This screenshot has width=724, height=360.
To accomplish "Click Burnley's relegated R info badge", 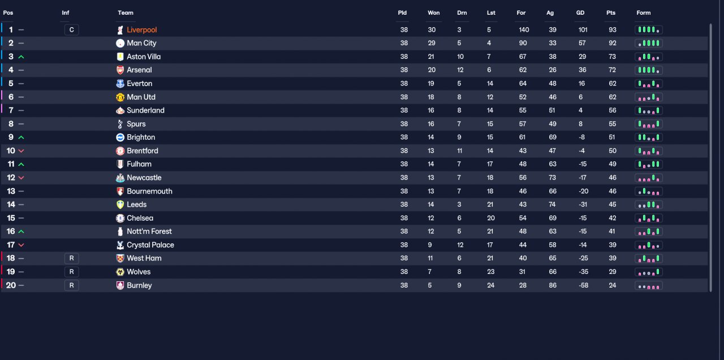I will (71, 285).
